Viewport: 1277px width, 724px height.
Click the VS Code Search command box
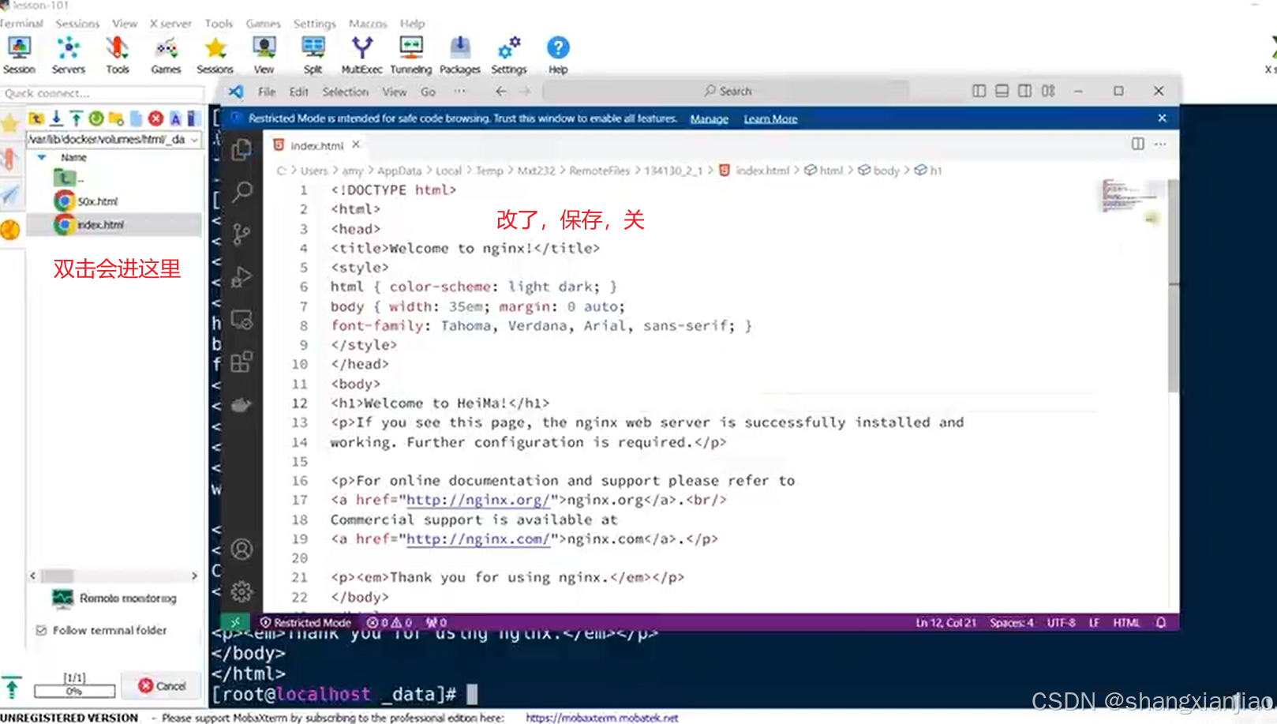[x=726, y=92]
